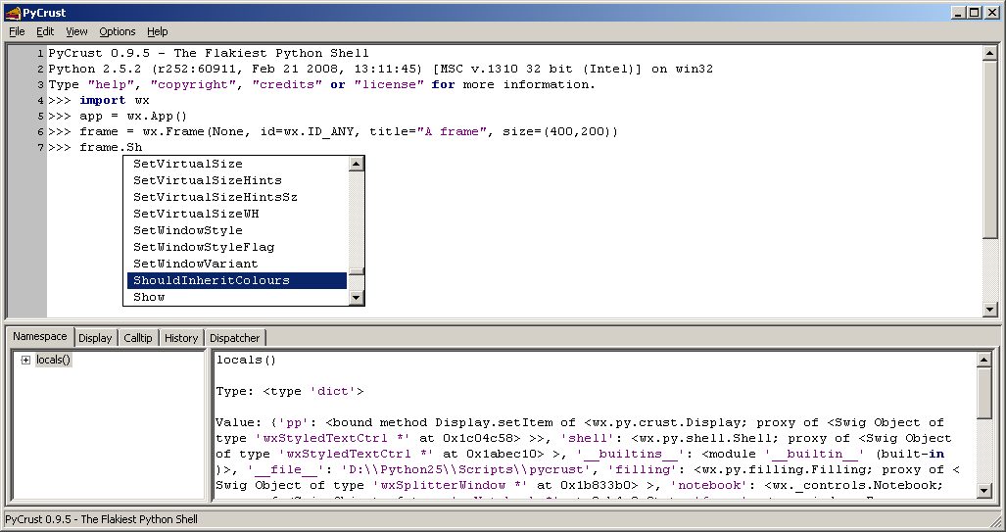Click the shell editor vertical scrollbar thumb
Image resolution: width=1006 pixels, height=532 pixels.
(989, 151)
